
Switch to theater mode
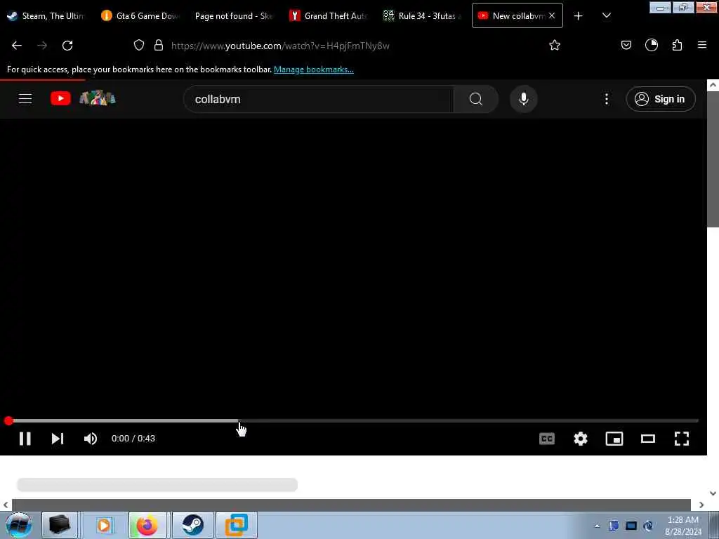coord(648,439)
